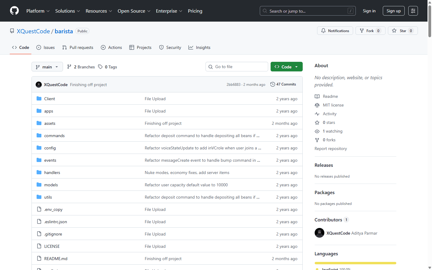This screenshot has width=432, height=270.
Task: Star the barista repository
Action: (x=403, y=30)
